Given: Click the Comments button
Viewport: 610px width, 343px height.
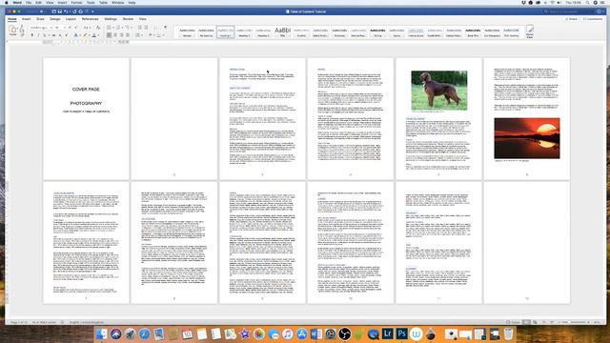Looking at the screenshot, I should (x=593, y=19).
